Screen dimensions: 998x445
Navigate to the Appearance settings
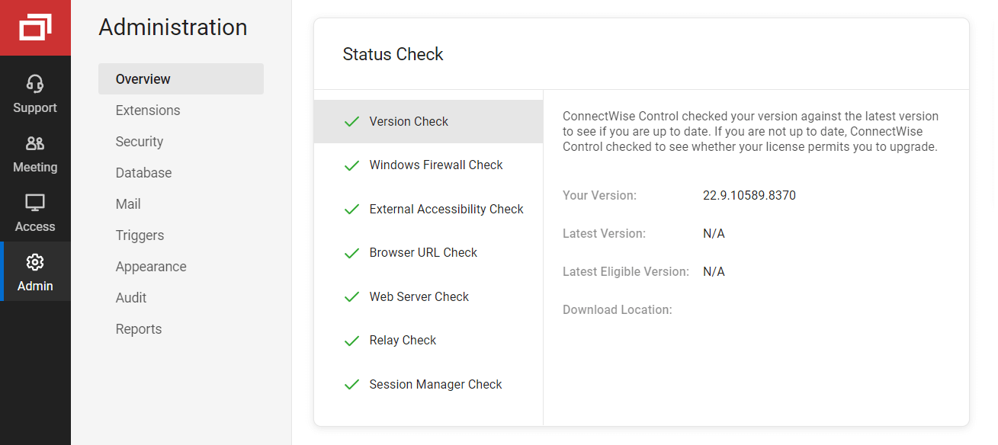[151, 267]
